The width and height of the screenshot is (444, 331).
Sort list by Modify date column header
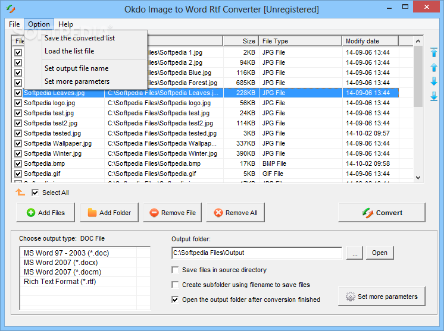click(x=370, y=41)
